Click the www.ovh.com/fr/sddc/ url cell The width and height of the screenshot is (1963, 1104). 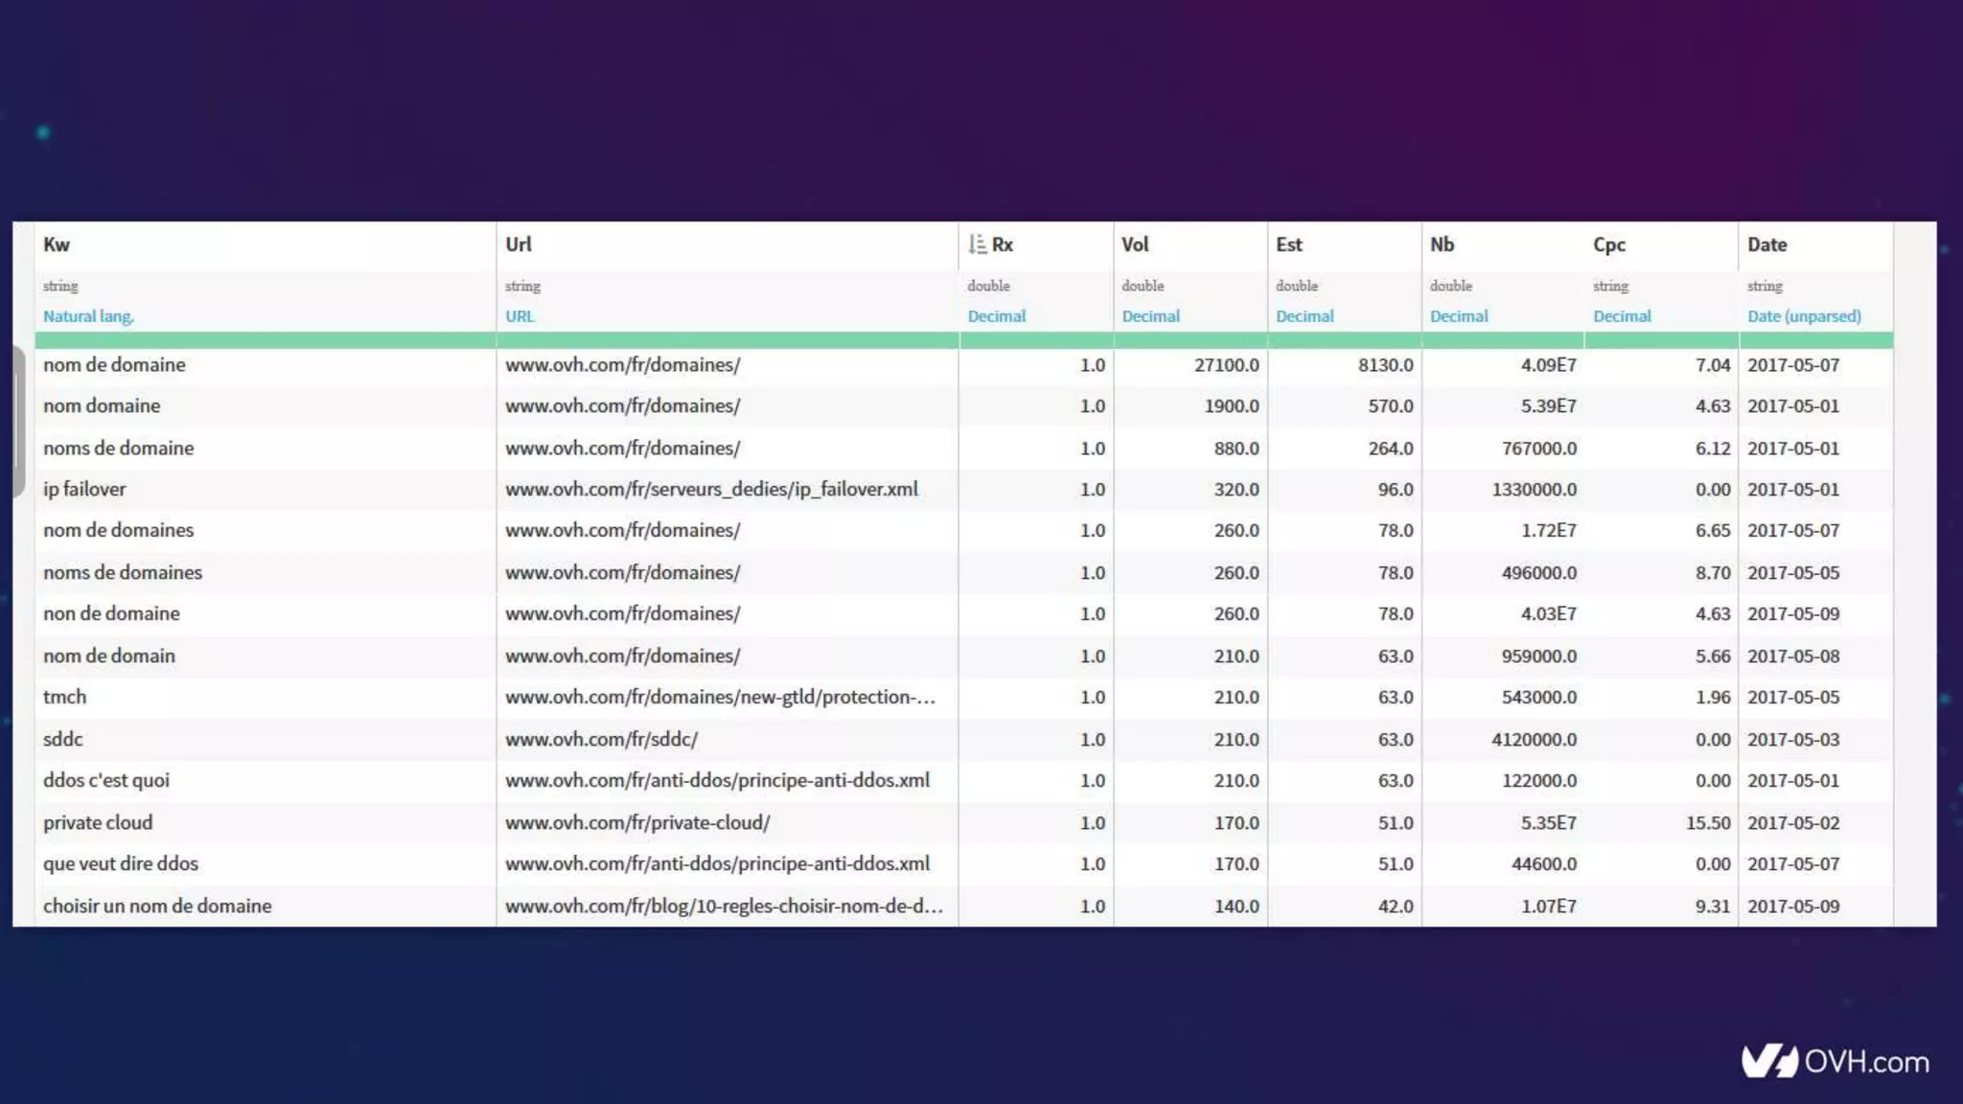pyautogui.click(x=601, y=739)
